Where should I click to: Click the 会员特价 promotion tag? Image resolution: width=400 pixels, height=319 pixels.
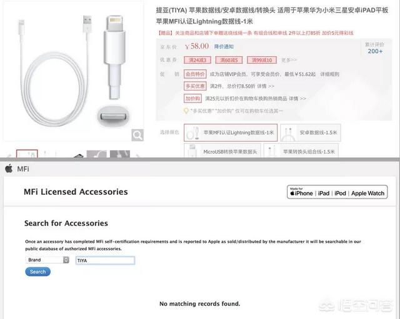(195, 74)
